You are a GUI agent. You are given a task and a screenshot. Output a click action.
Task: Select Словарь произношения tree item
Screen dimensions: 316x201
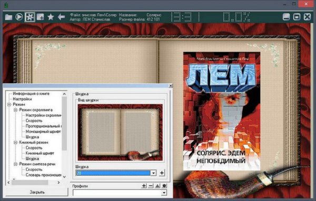(x=44, y=175)
